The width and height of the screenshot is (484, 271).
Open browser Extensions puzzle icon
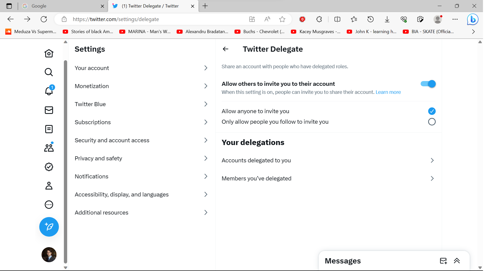[x=319, y=19]
